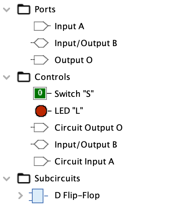Viewport: 186px width, 219px height.
Task: Click the Circuit Output O icon
Action: click(x=40, y=128)
